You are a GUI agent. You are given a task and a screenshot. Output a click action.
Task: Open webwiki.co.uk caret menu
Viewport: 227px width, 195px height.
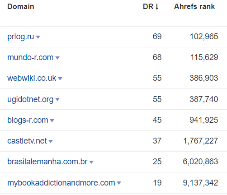pos(60,79)
